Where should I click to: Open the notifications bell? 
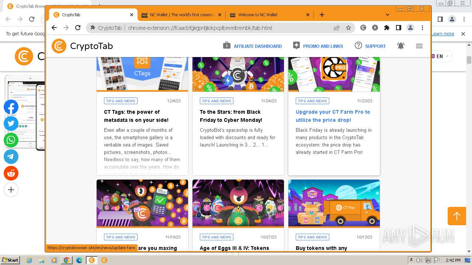[401, 46]
